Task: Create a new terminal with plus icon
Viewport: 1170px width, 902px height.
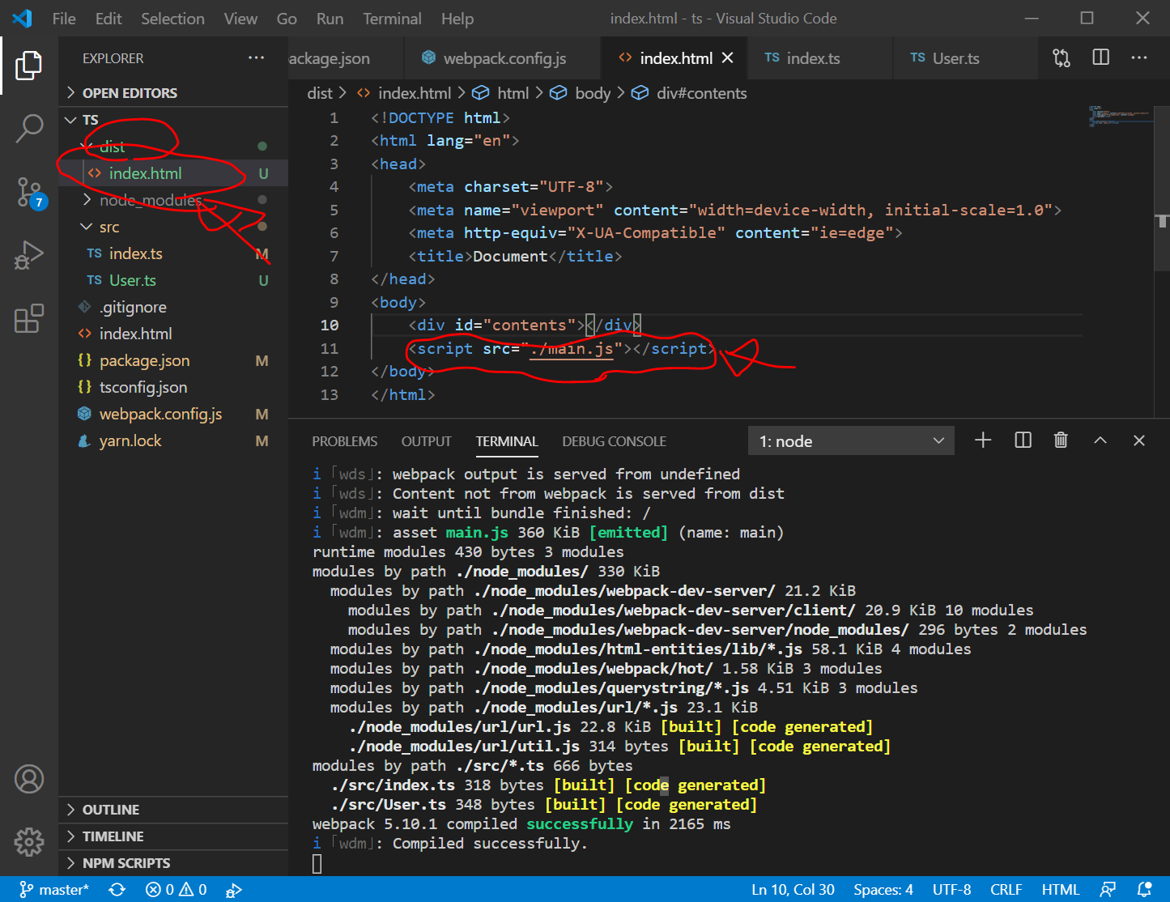Action: pyautogui.click(x=983, y=440)
